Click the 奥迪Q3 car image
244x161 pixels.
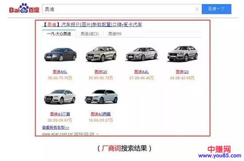tap(182, 53)
